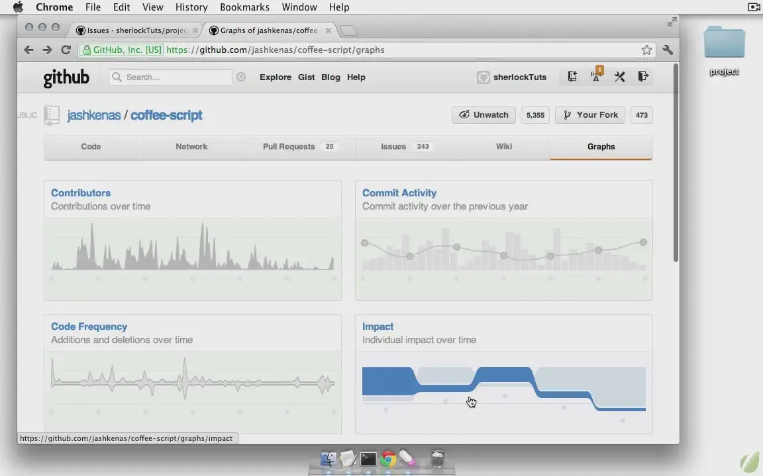The width and height of the screenshot is (763, 476).
Task: Open Trash in the Dock
Action: coord(437,459)
